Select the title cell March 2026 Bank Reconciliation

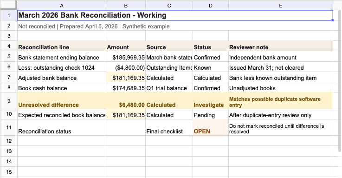(x=175, y=15)
